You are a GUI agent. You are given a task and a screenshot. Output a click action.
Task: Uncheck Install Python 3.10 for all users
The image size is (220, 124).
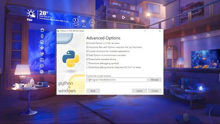tap(87, 43)
